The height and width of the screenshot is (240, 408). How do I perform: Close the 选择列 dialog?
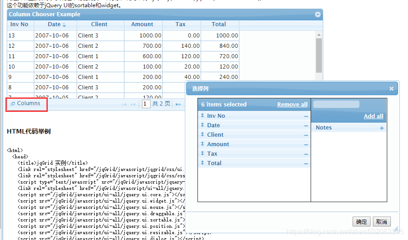[x=391, y=89]
